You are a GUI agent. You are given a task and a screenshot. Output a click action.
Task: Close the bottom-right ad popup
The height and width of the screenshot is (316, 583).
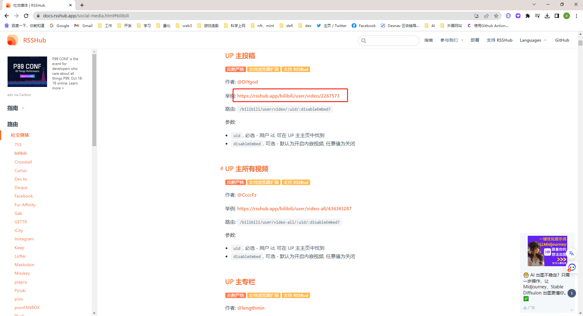click(572, 310)
